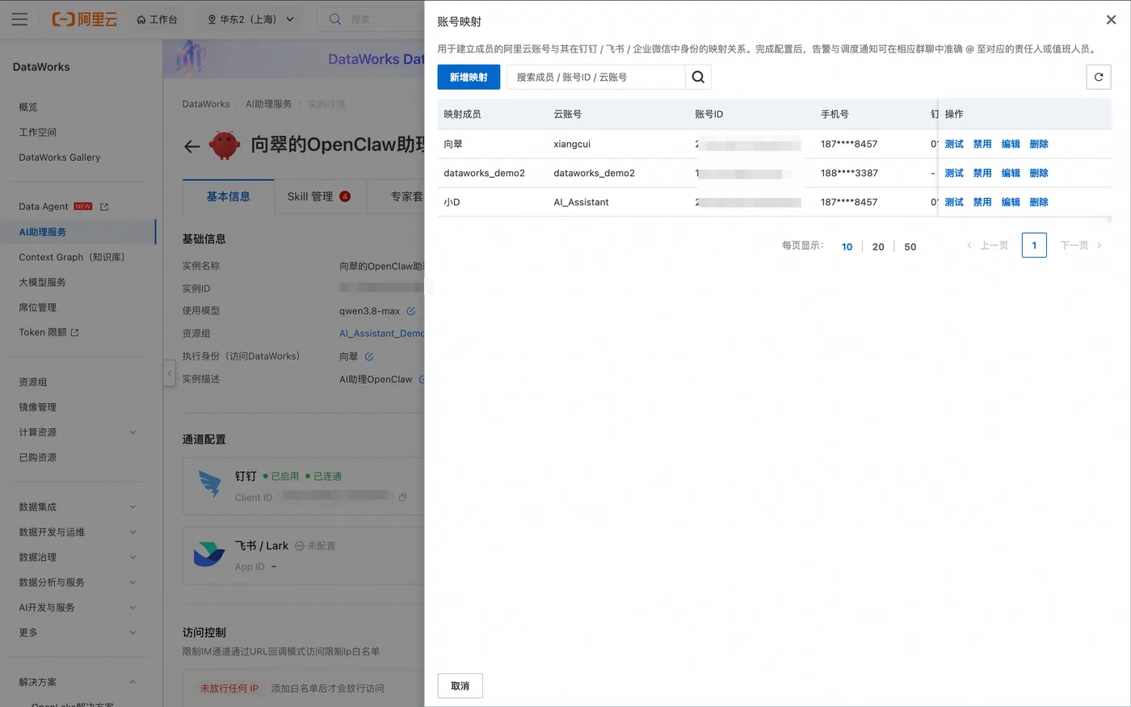Test the dataworks_demo2 mapping via 测试

pos(954,173)
